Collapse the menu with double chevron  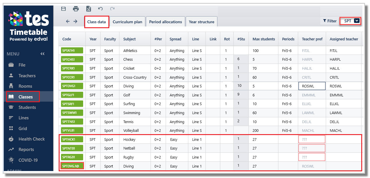(42, 54)
